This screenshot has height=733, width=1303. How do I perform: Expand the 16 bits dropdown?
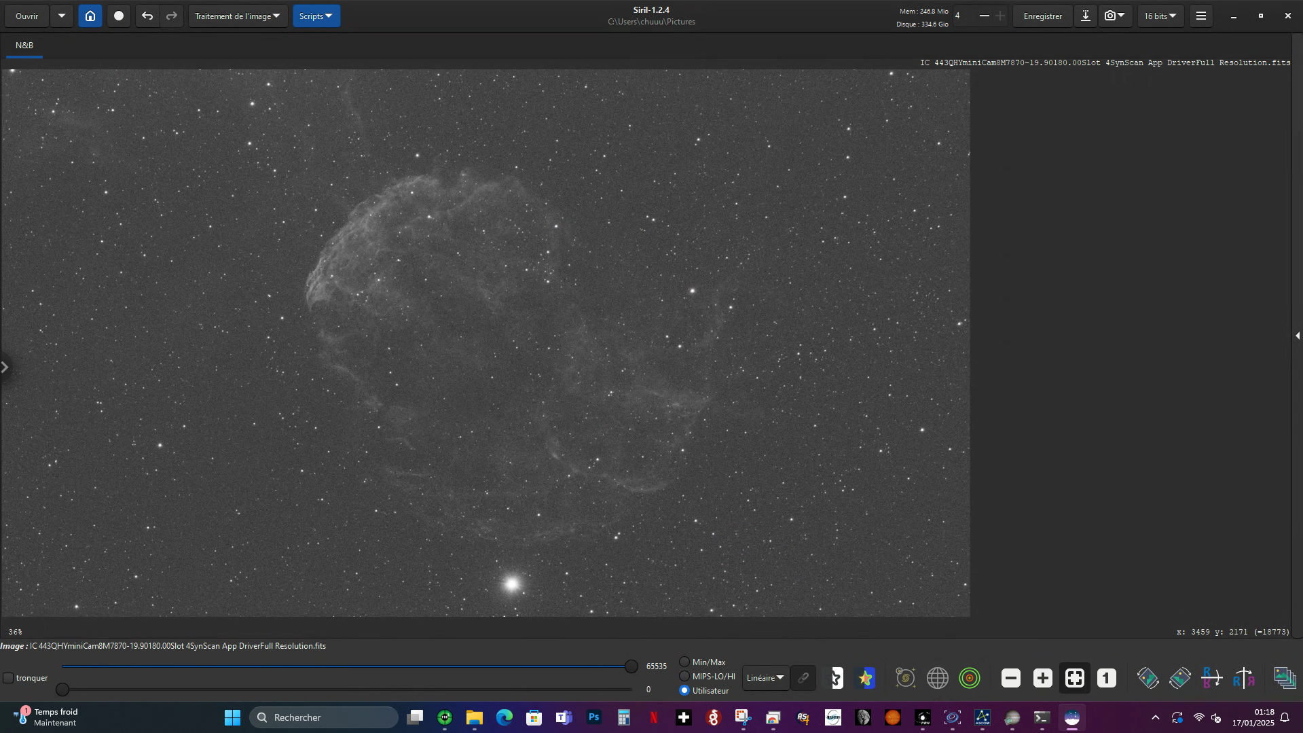pyautogui.click(x=1160, y=16)
